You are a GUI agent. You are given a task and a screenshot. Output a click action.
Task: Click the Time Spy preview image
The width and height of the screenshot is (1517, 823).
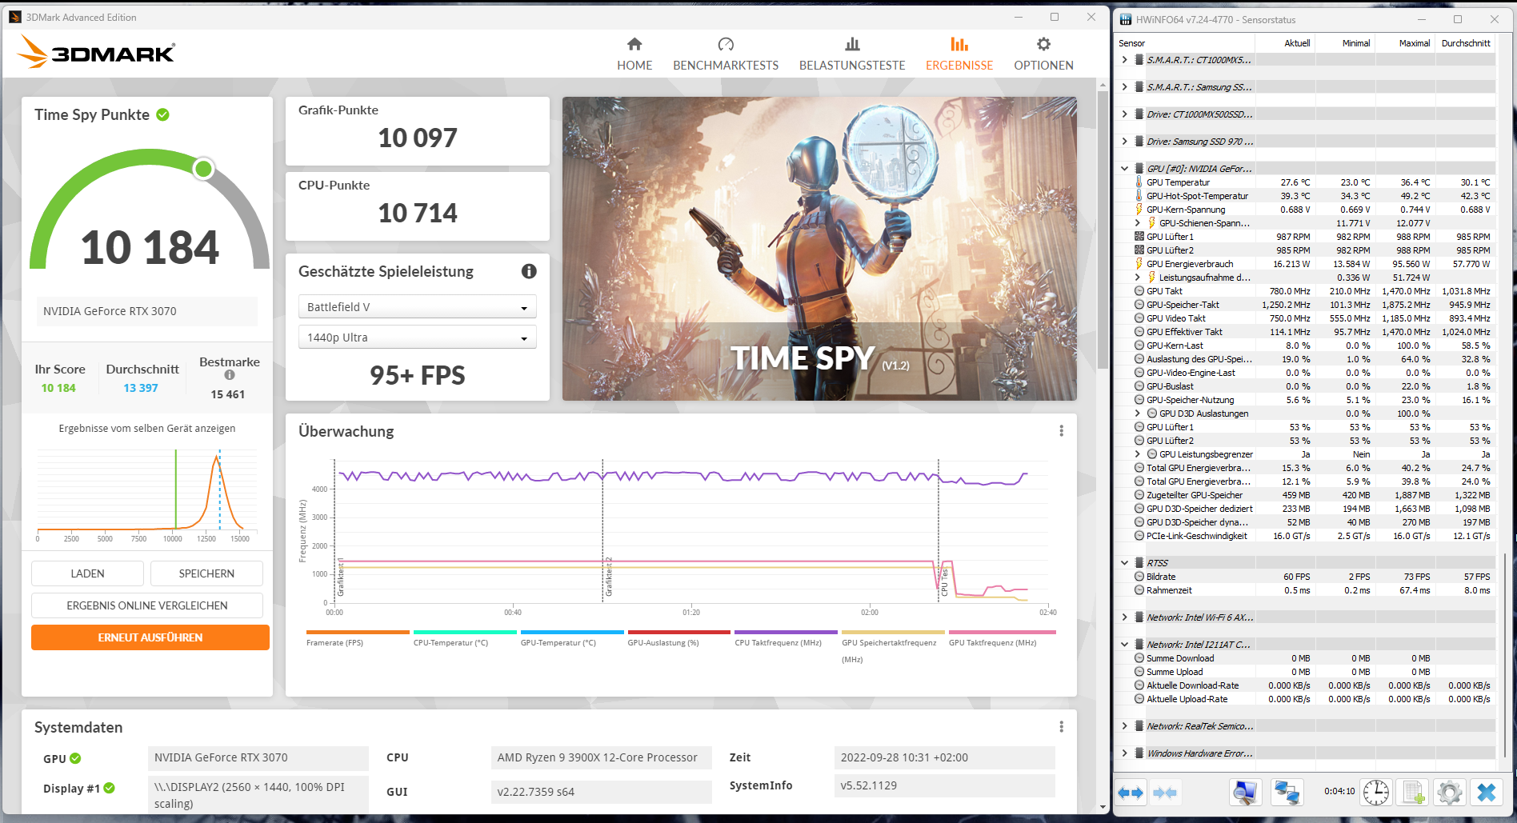coord(819,249)
